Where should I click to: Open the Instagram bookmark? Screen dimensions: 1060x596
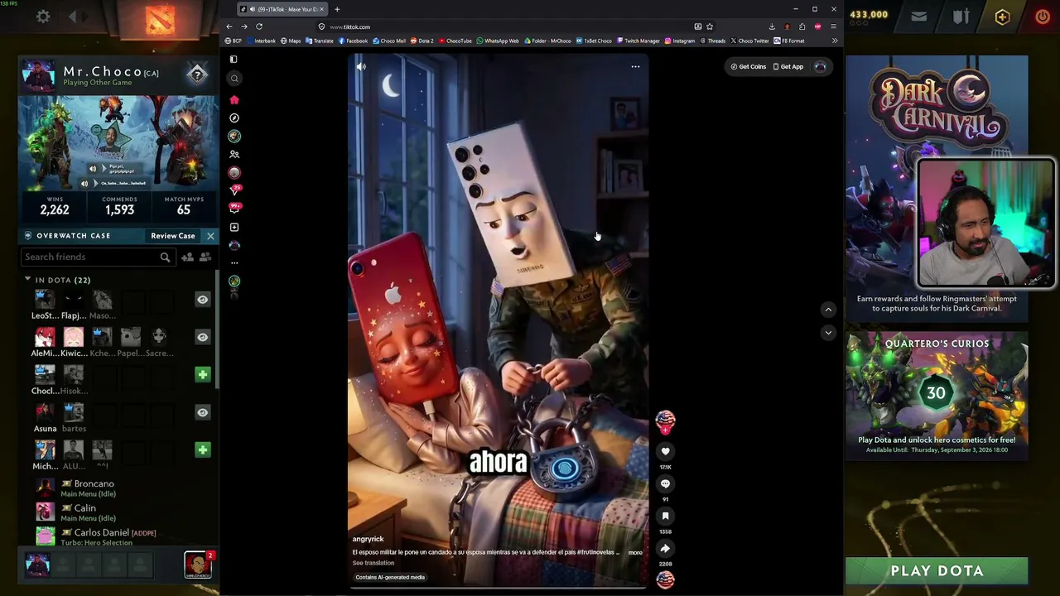pos(680,41)
